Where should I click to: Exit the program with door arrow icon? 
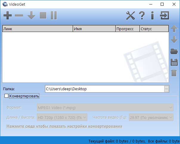[x=165, y=16]
